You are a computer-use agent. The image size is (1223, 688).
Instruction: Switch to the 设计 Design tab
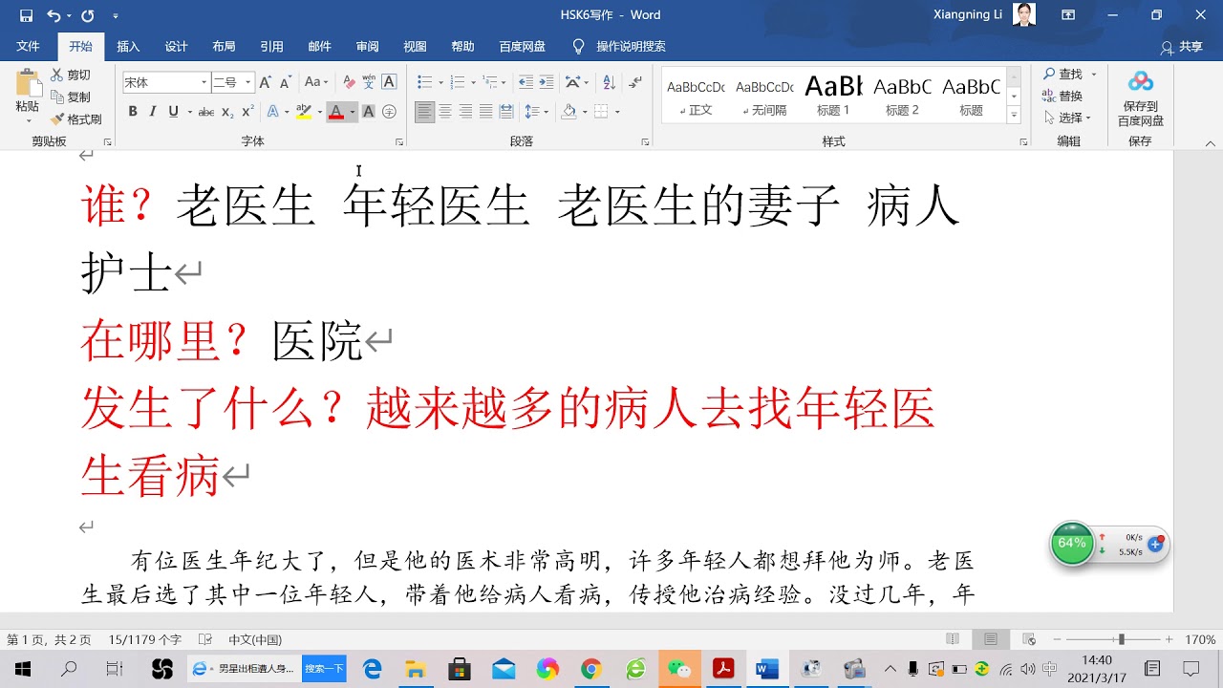(176, 46)
